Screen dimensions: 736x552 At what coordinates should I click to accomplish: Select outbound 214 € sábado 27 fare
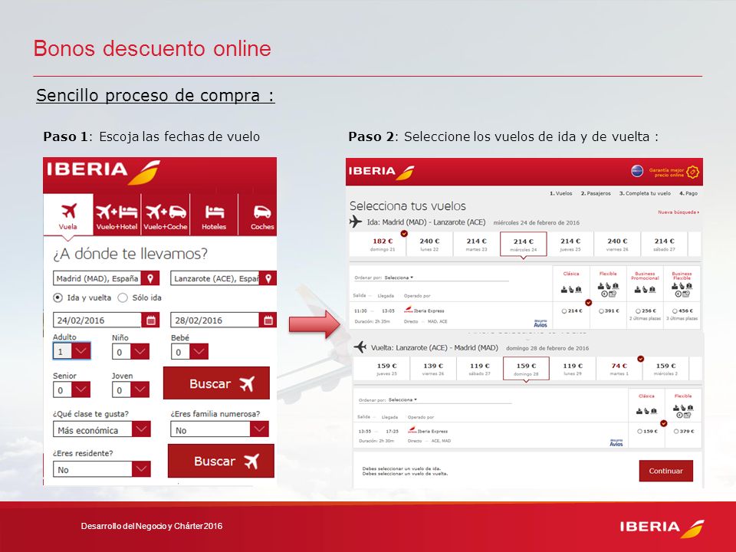664,244
